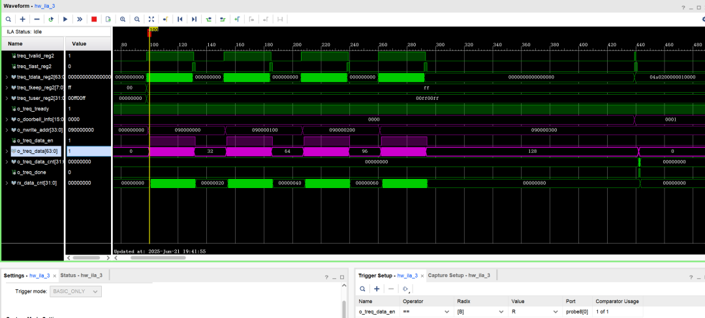Click scroll-right arrow of names scrollbar
Screen dimensions: 705x318
(108, 258)
